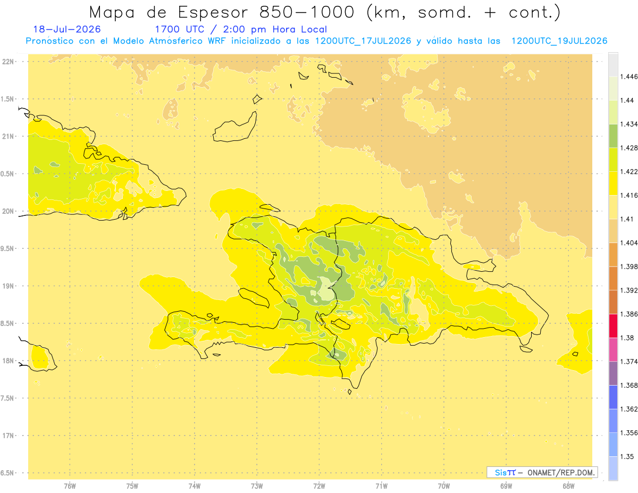Click the '18N' latitude label

(x=8, y=361)
